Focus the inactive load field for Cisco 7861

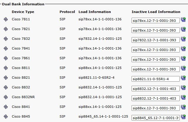[156, 60]
